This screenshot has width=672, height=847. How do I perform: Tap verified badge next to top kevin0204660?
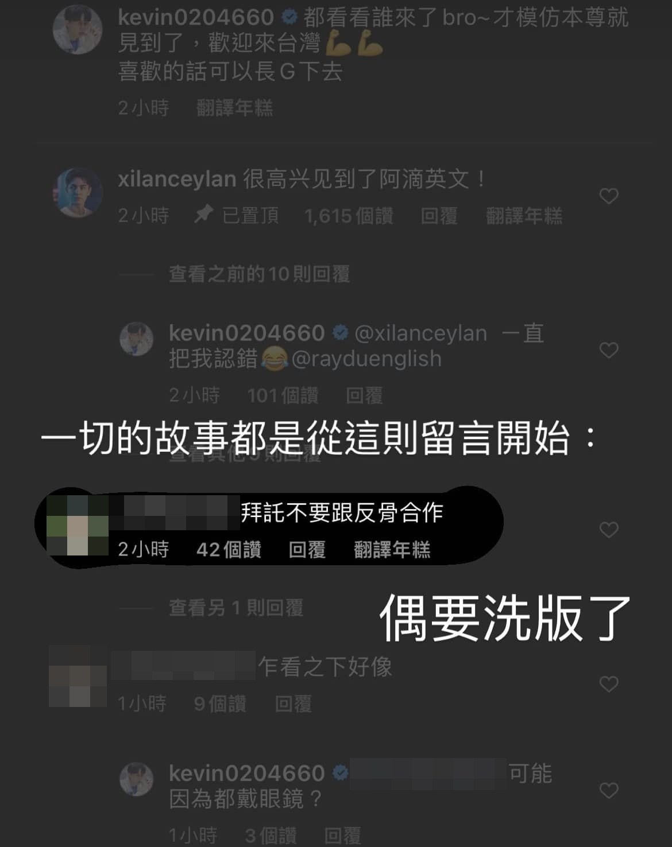[290, 18]
